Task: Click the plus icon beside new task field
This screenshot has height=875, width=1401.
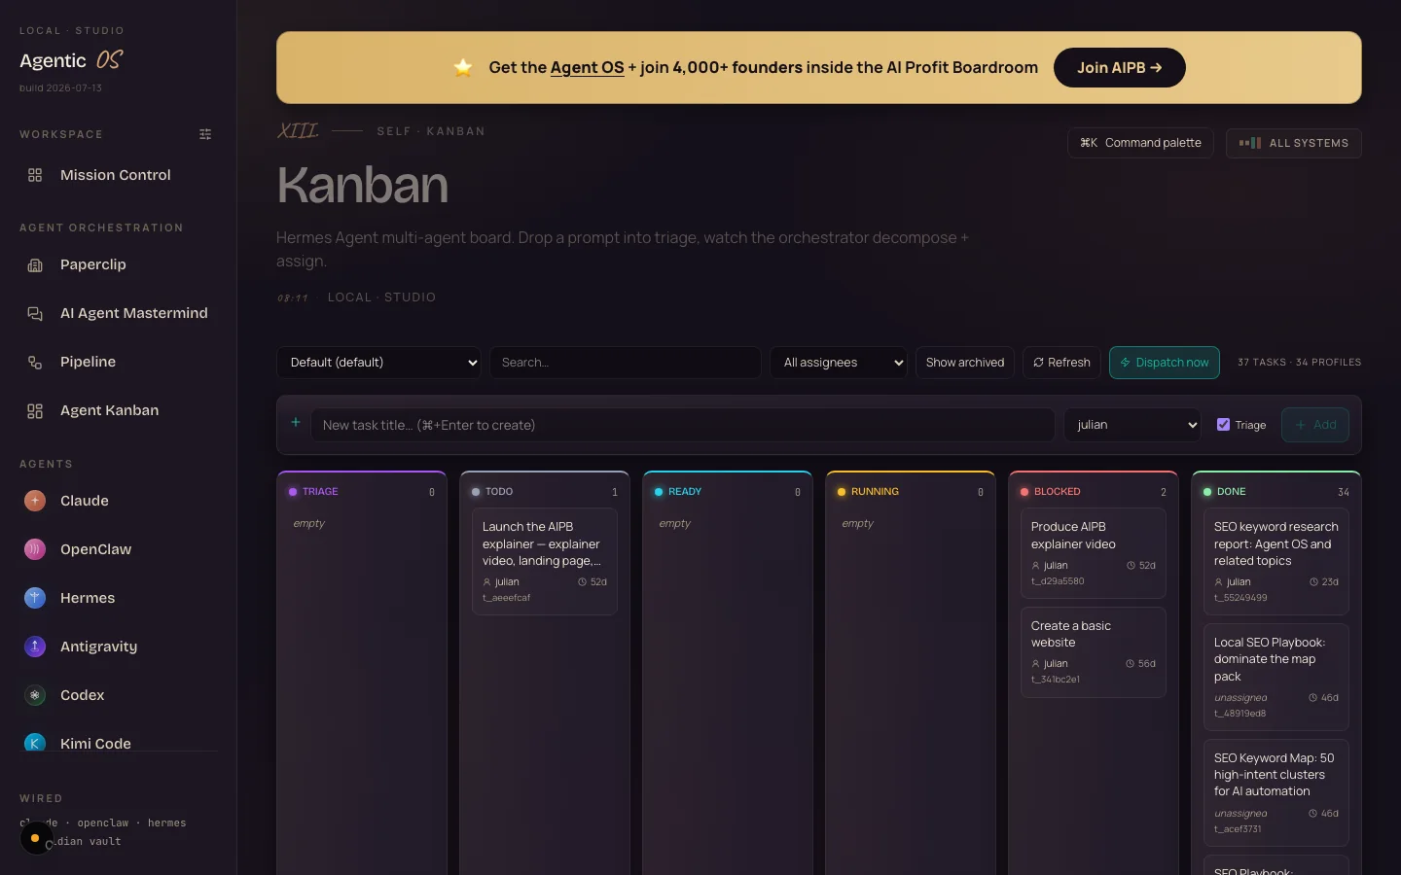Action: coord(296,423)
